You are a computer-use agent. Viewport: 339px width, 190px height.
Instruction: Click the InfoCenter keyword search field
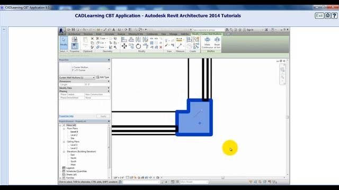(x=208, y=30)
